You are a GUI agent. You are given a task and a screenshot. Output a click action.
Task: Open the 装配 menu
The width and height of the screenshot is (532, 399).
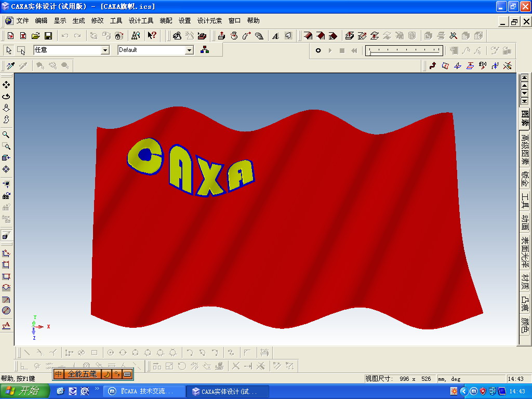pos(166,21)
